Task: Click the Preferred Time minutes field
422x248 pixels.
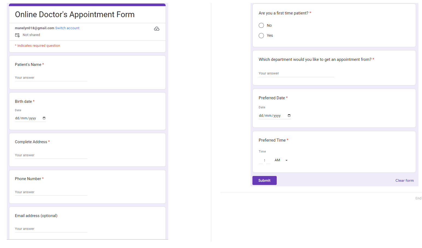Action: 268,160
